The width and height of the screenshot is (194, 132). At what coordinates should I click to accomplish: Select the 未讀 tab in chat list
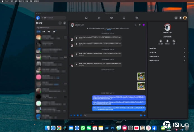pyautogui.click(x=44, y=32)
